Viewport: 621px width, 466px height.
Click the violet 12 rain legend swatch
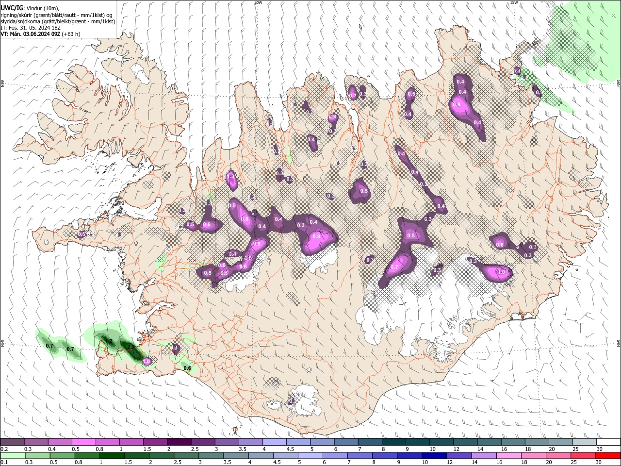(458, 456)
